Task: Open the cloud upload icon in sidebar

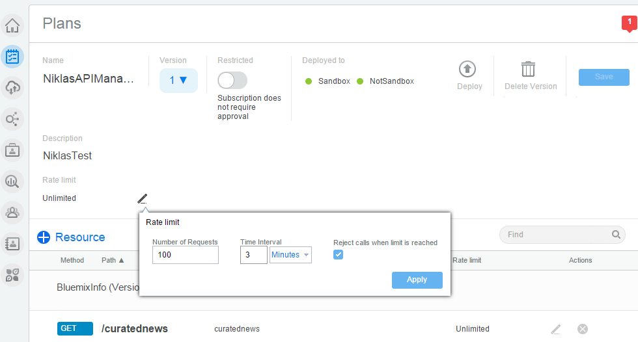Action: click(12, 88)
